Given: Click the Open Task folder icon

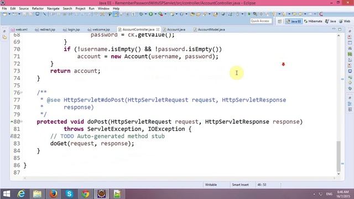Looking at the screenshot, I should point(198,14).
